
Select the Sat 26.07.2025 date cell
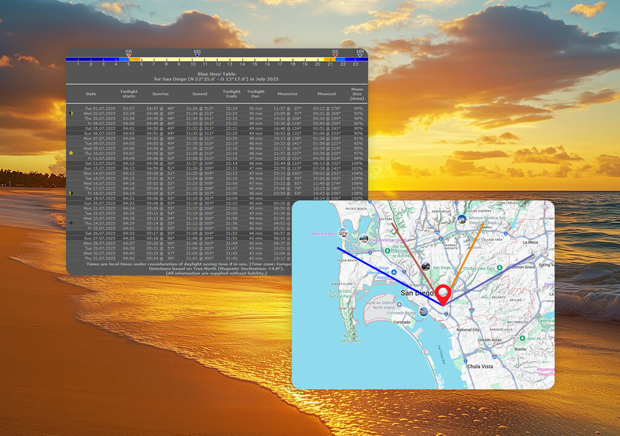(x=101, y=233)
